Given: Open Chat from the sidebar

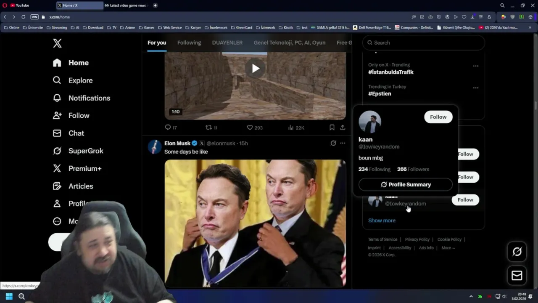Looking at the screenshot, I should [68, 133].
